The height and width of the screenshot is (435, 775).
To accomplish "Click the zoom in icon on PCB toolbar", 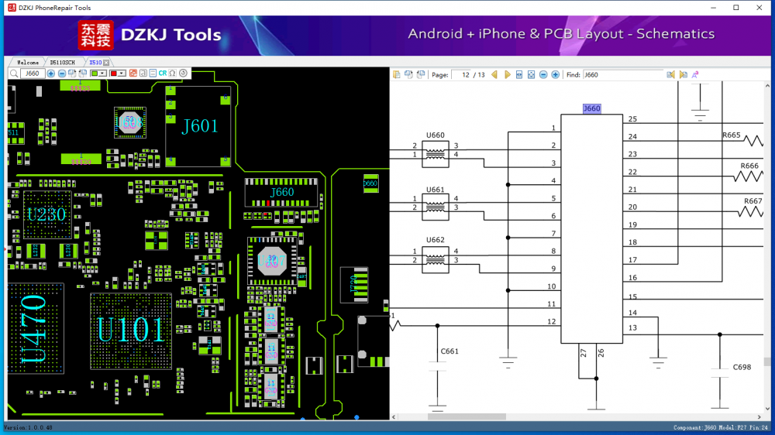I will (51, 74).
